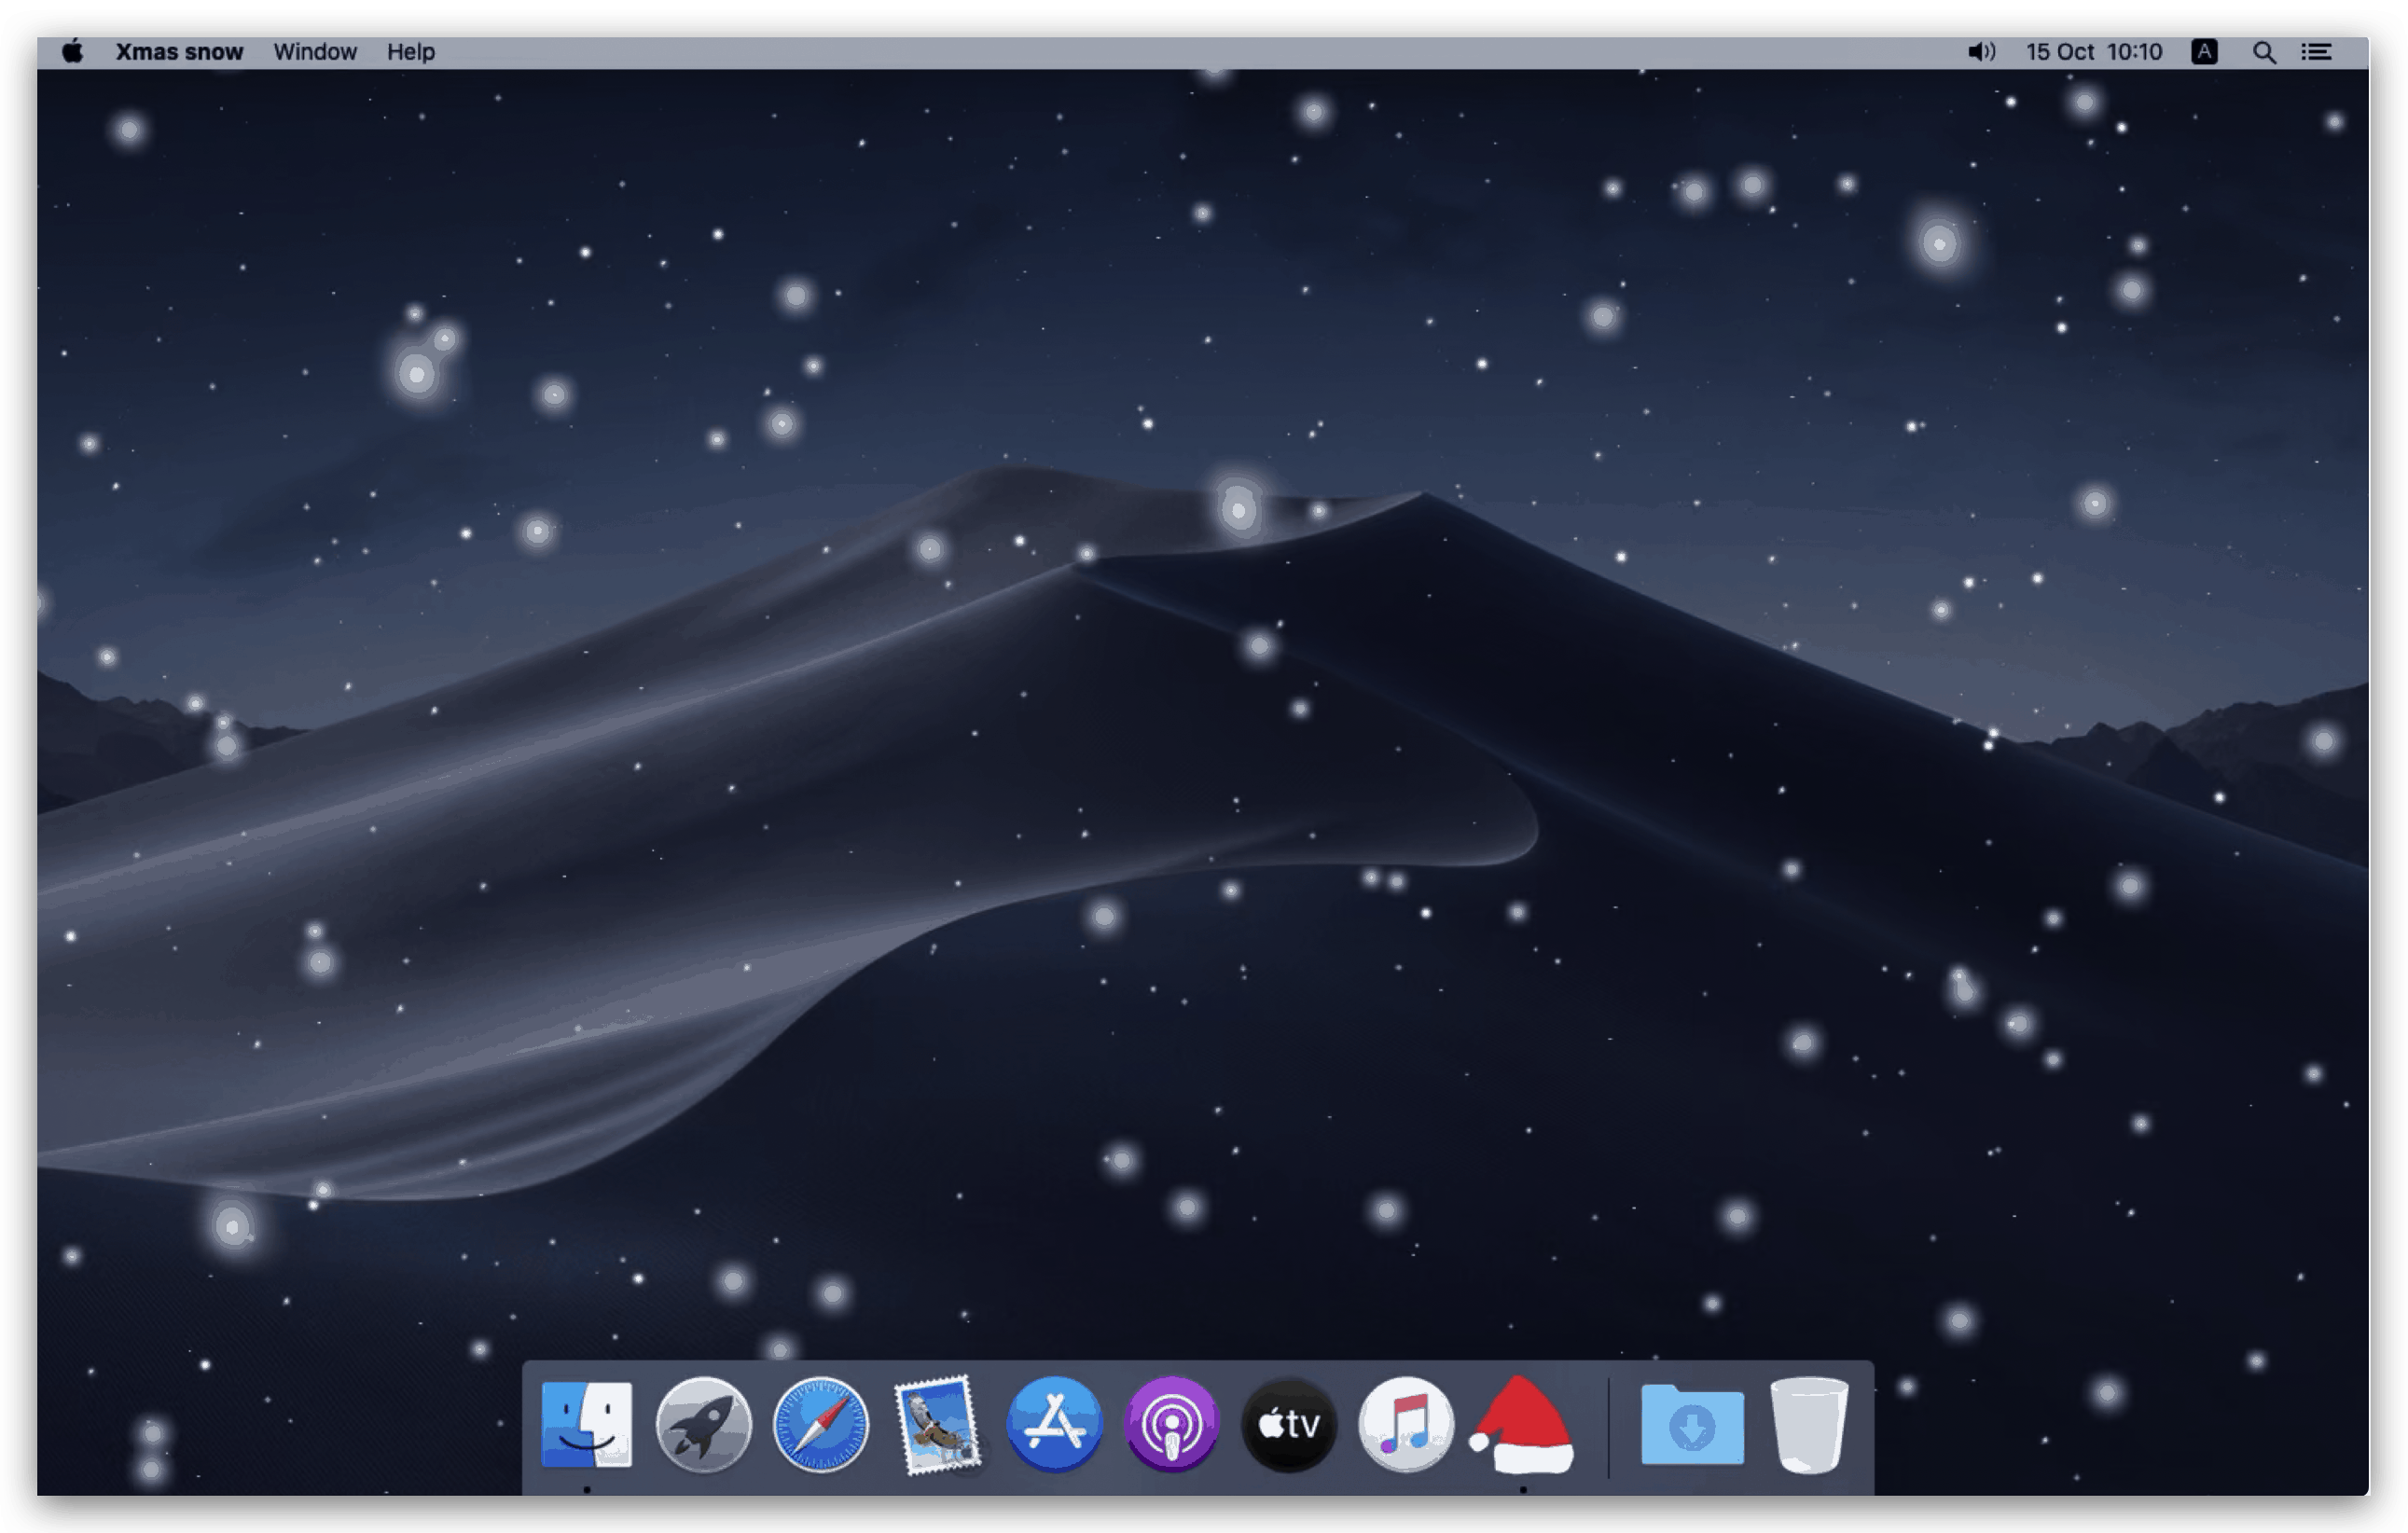Click the Santa hat Xmas snow icon
The width and height of the screenshot is (2408, 1533).
click(1522, 1426)
